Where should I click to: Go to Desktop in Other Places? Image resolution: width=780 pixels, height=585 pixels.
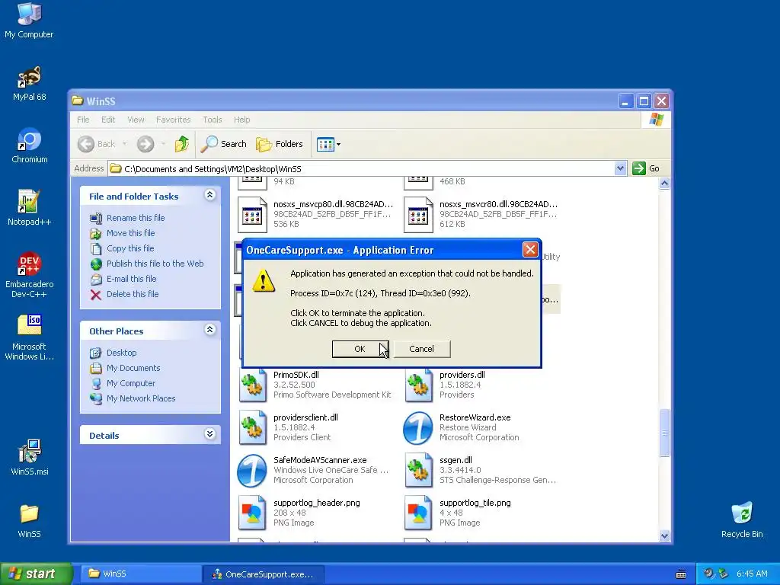point(121,352)
